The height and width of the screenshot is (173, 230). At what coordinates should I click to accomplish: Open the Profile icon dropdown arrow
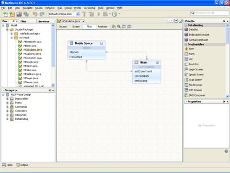[x=119, y=14]
